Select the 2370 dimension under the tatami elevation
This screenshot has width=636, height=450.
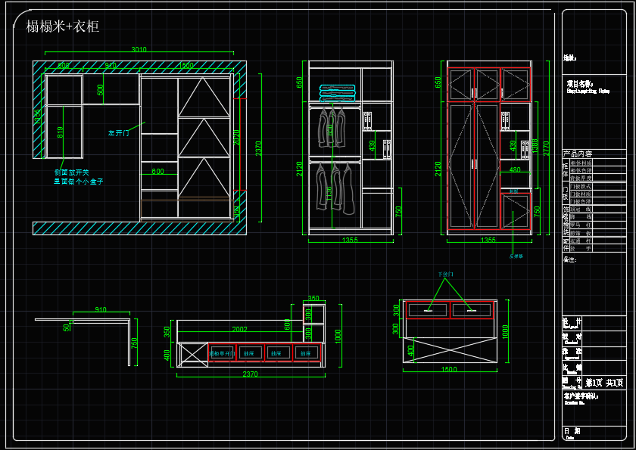[x=250, y=374]
